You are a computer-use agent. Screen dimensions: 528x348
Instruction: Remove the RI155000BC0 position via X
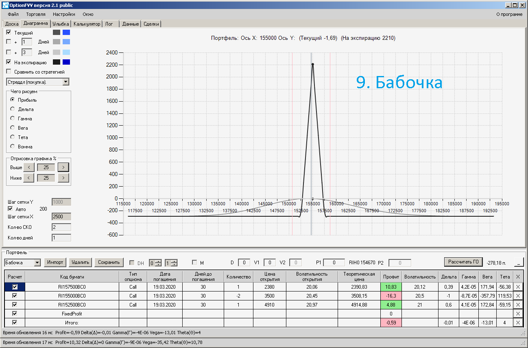coord(517,296)
